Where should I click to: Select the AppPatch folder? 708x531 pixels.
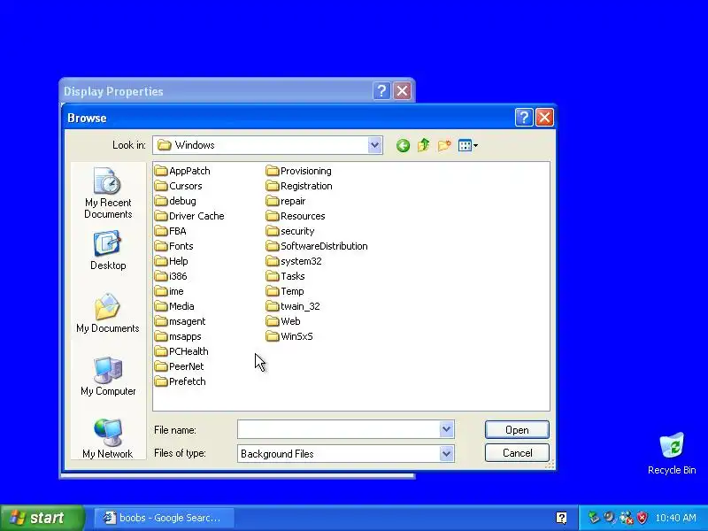[182, 171]
